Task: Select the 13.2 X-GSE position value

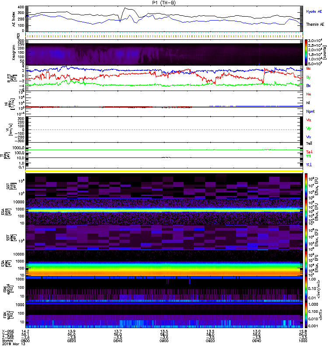Action: tap(210, 331)
